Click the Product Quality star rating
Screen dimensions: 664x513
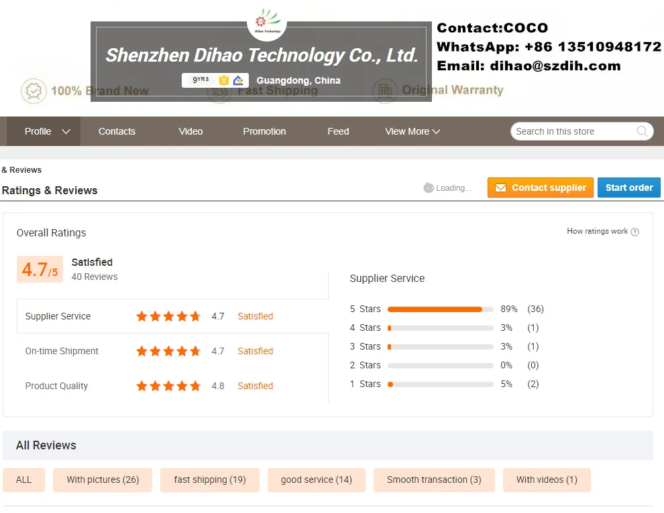(x=168, y=386)
